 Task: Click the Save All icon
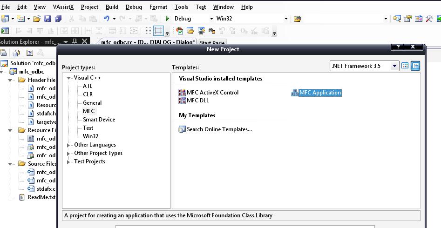tap(58, 19)
